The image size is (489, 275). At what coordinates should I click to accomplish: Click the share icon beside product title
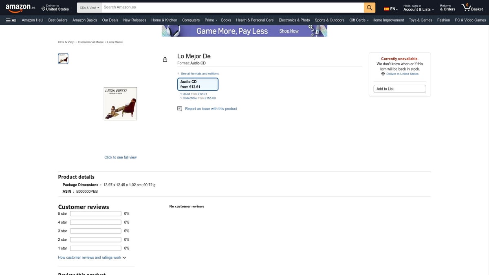point(165,59)
